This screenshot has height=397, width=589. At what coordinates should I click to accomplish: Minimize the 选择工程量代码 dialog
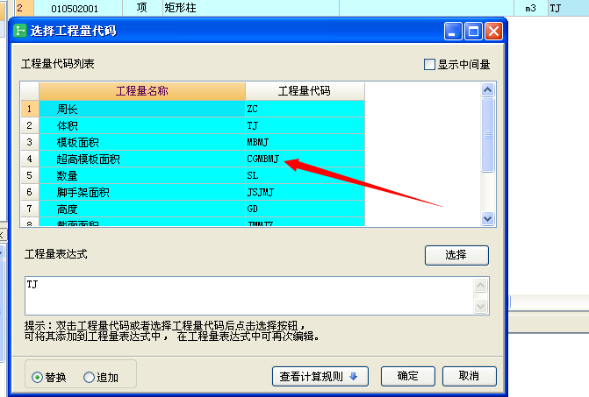[453, 32]
